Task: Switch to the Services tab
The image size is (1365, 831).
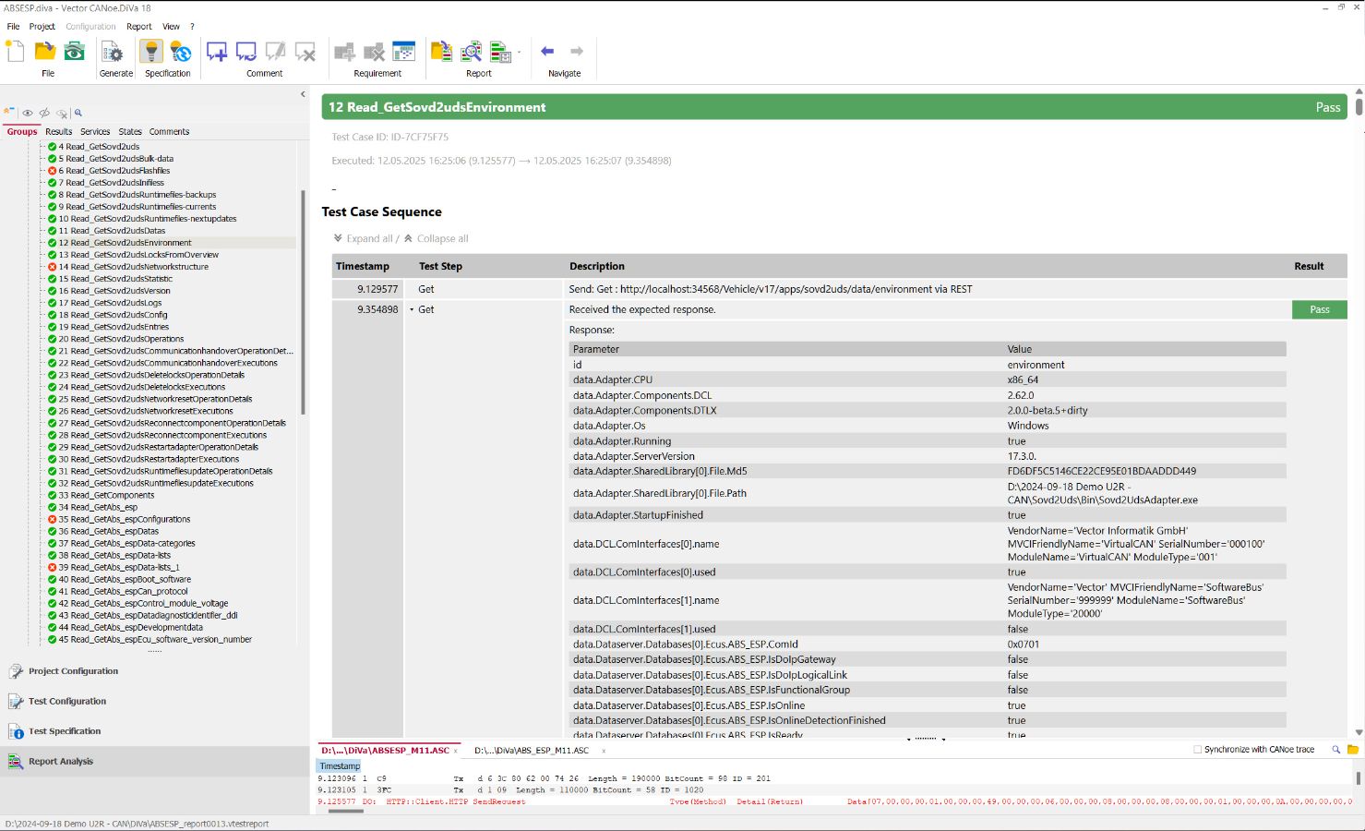Action: click(95, 132)
